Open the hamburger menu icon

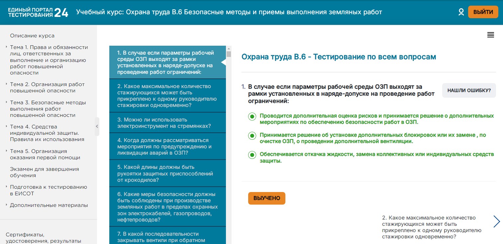pyautogui.click(x=490, y=35)
